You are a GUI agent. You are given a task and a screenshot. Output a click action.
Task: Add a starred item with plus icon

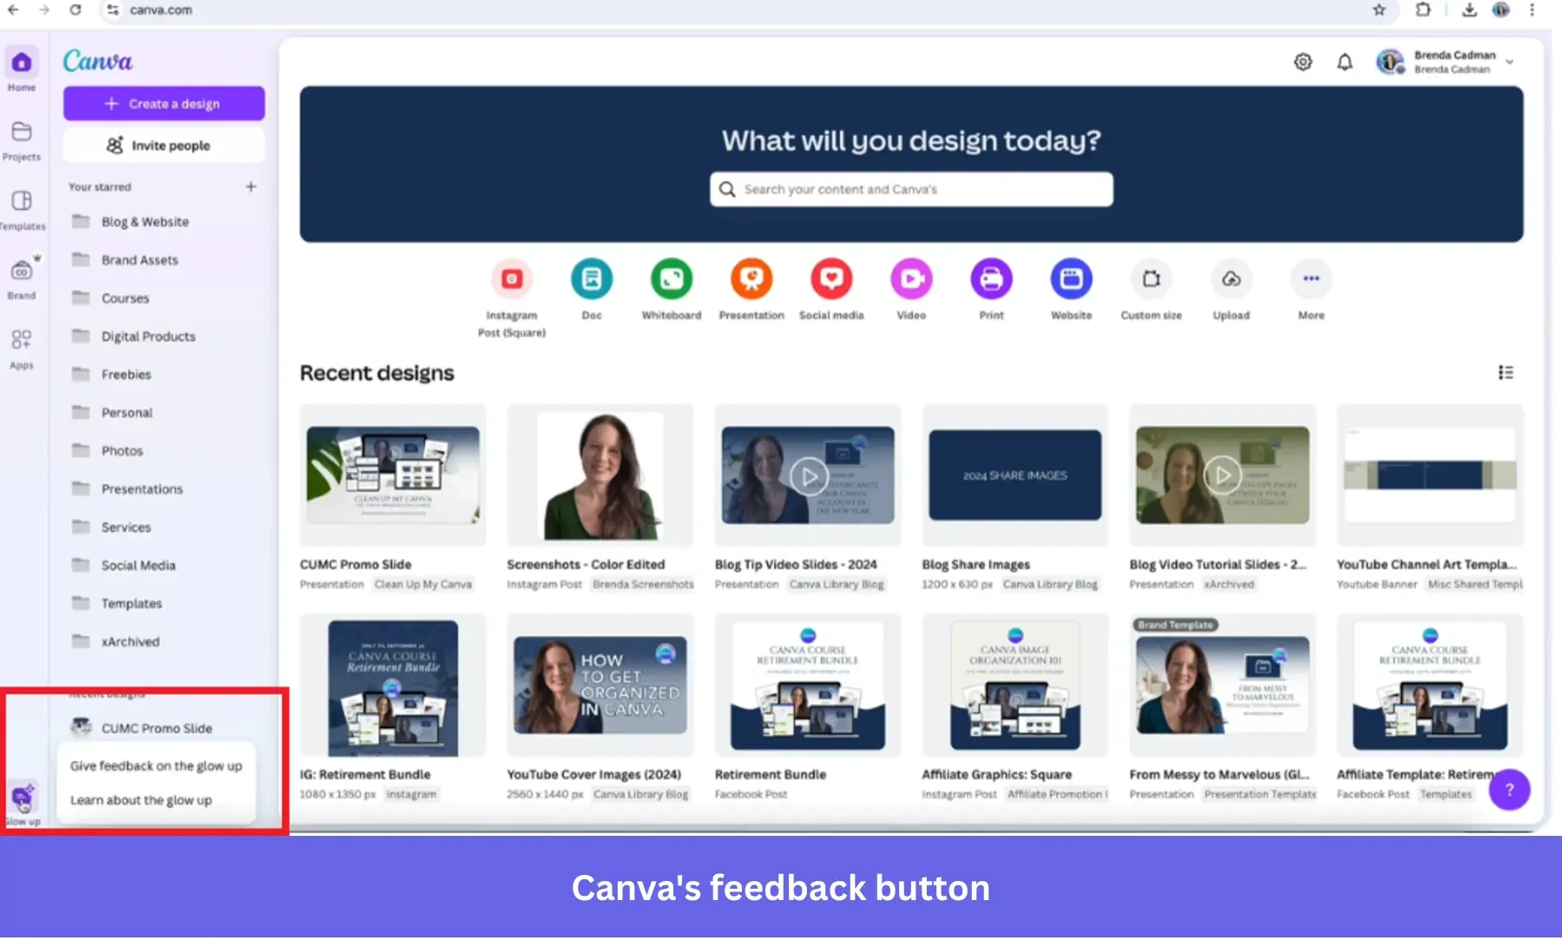click(x=251, y=187)
